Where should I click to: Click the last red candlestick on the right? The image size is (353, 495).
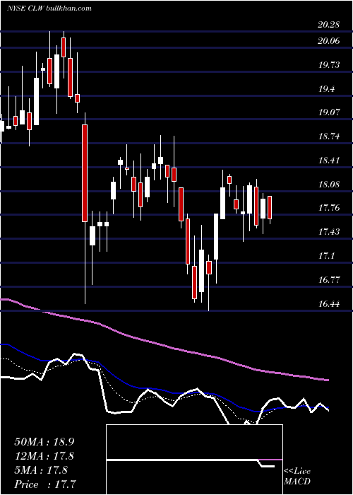click(270, 207)
